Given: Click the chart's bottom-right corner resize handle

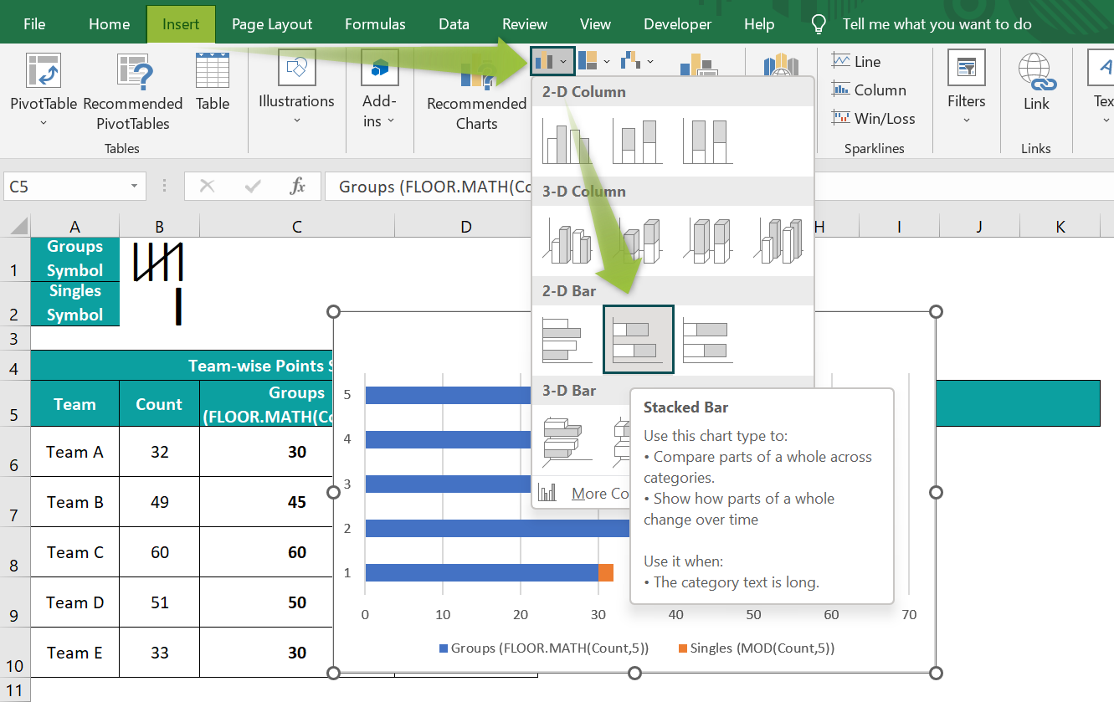Looking at the screenshot, I should (937, 673).
